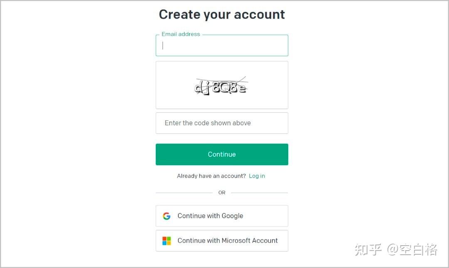Click the "Email address" floating label
Screen dimensions: 449x268
pos(181,34)
